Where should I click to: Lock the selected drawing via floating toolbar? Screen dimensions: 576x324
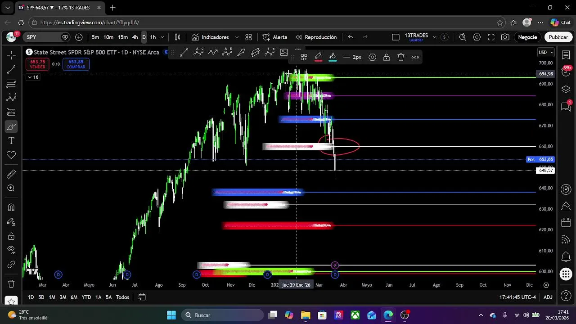[387, 57]
